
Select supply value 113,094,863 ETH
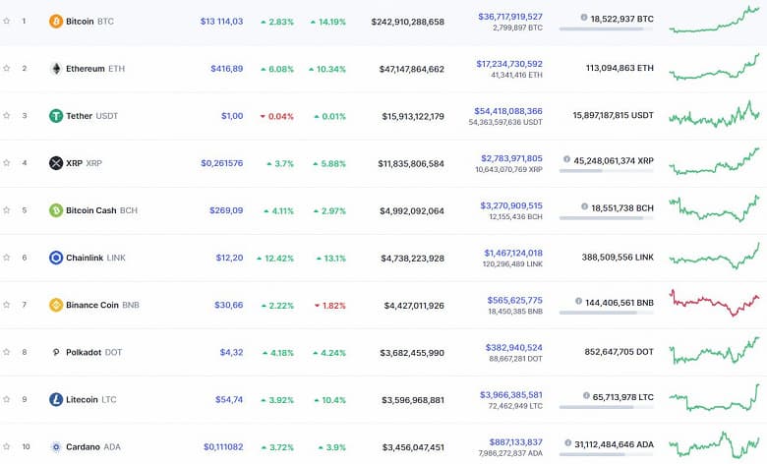[x=619, y=68]
